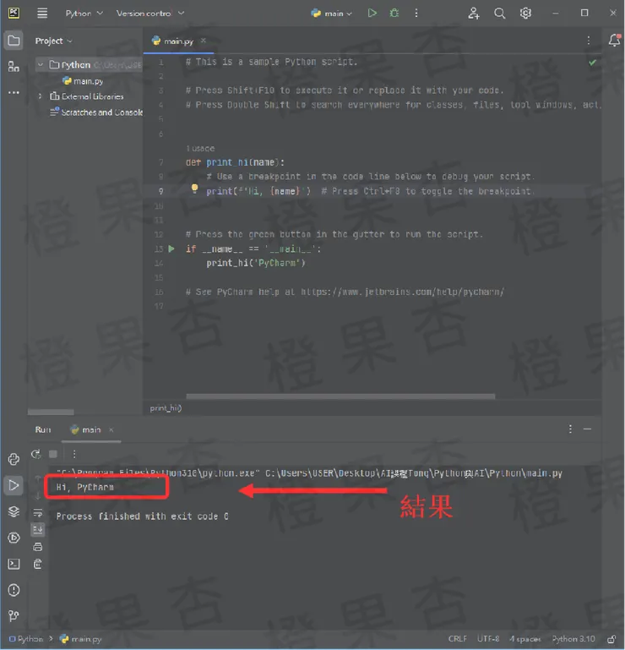Start debugging main with bug icon
This screenshot has width=625, height=650.
click(x=394, y=14)
